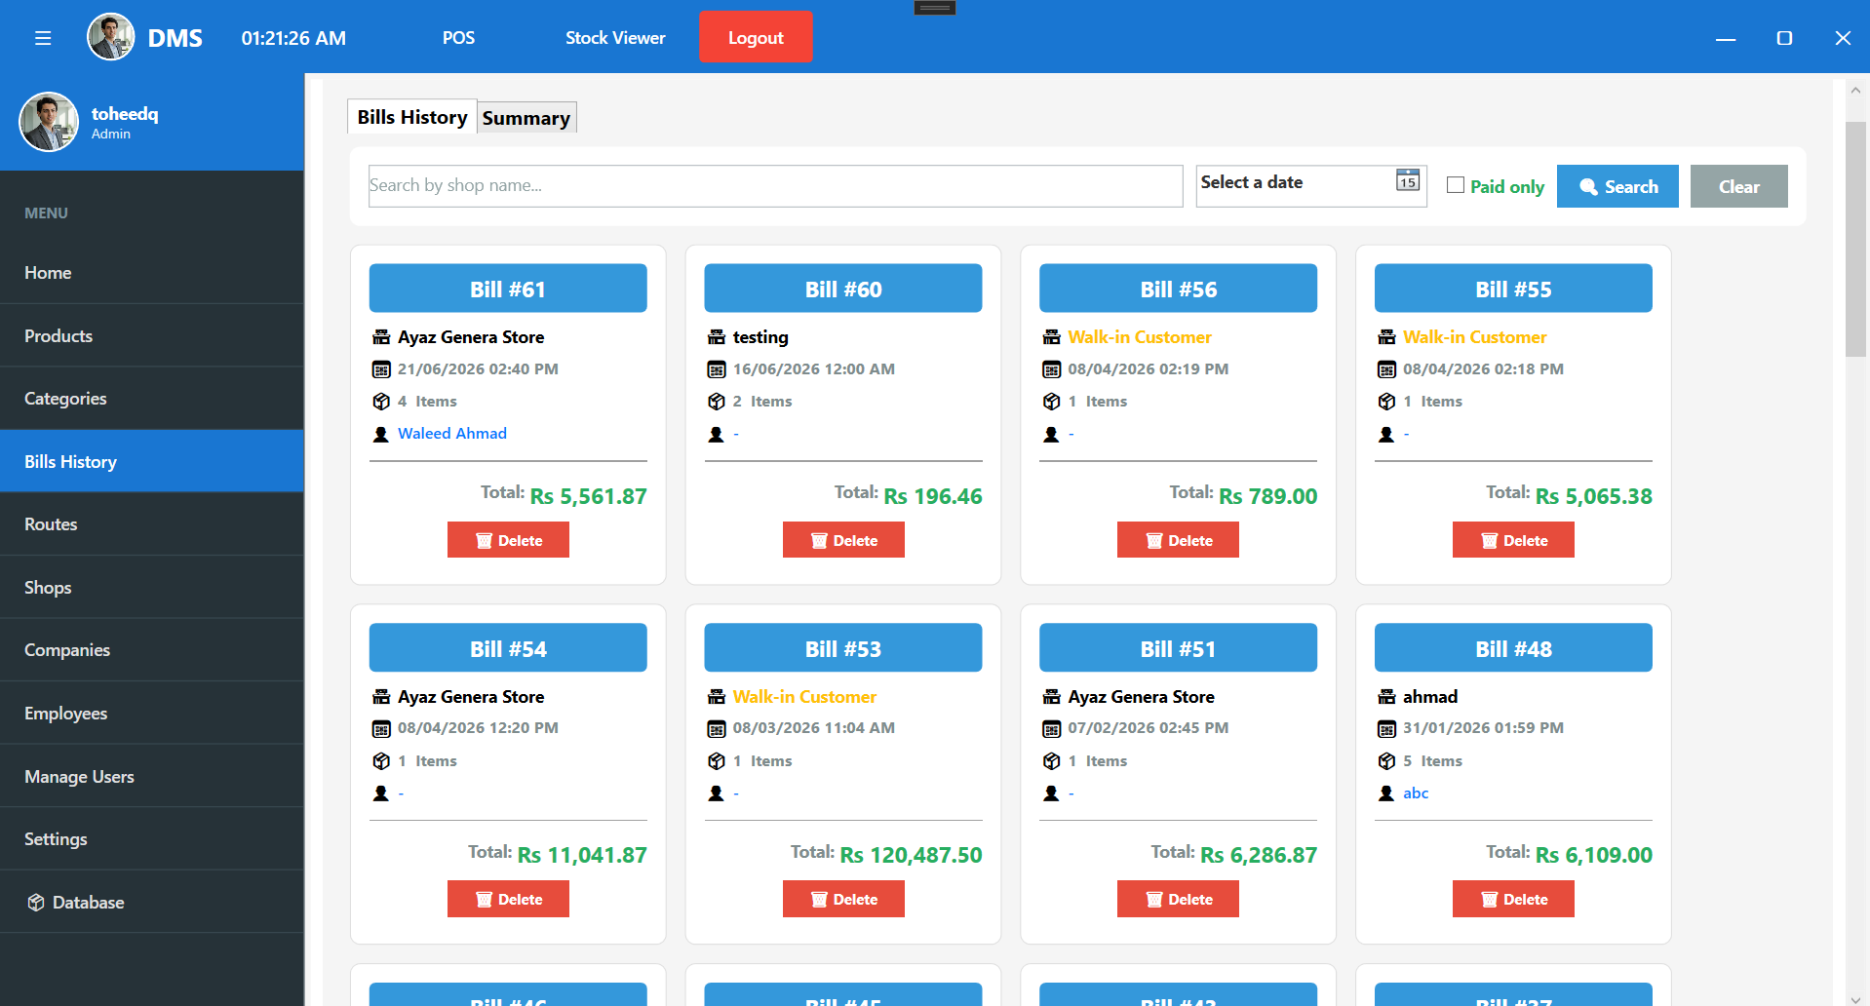Open Stock Viewer from the top bar

coord(615,38)
